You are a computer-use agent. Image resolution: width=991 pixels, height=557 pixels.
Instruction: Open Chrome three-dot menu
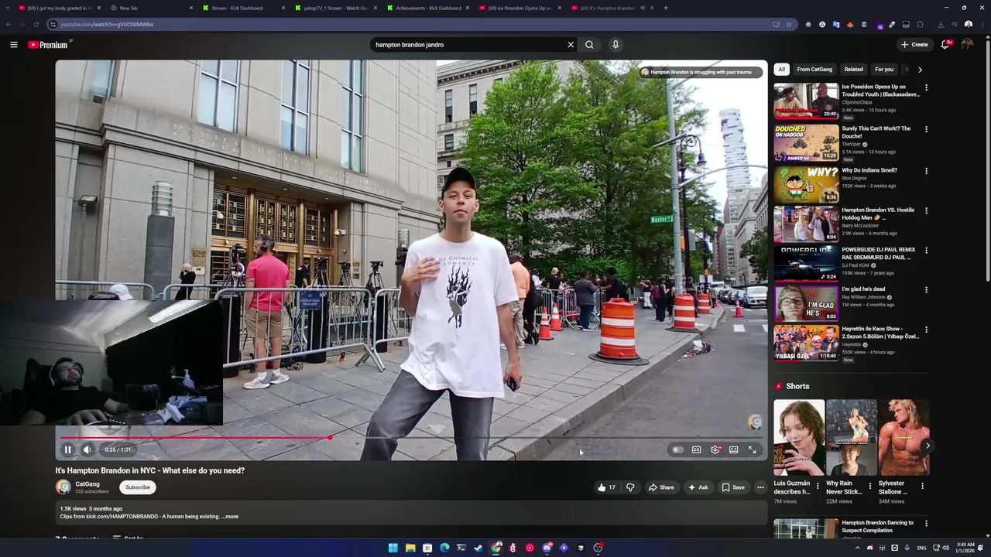(x=982, y=24)
